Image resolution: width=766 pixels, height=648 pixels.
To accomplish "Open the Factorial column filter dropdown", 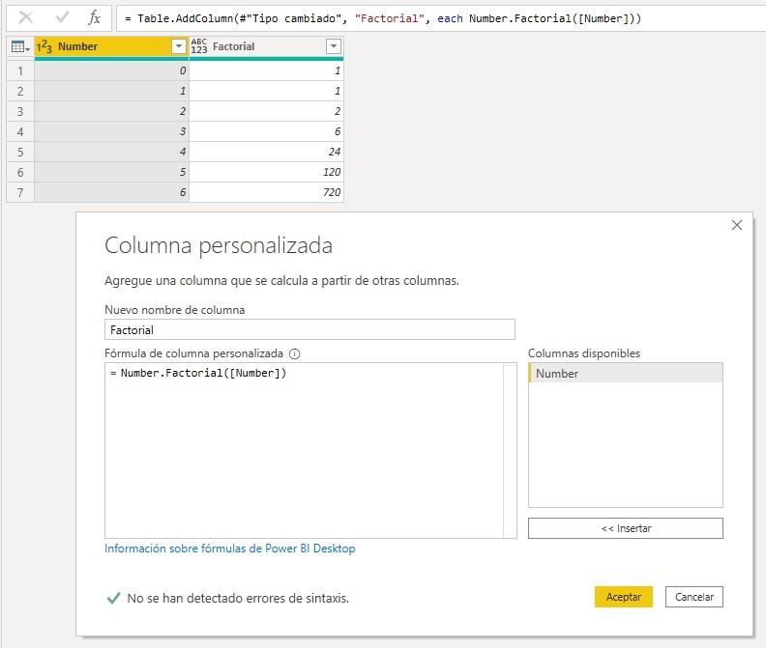I will point(333,46).
